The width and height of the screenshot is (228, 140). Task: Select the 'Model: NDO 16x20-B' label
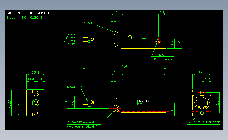(x=25, y=18)
